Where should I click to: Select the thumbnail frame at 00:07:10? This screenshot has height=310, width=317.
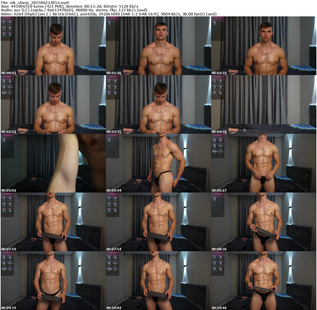pos(53,222)
